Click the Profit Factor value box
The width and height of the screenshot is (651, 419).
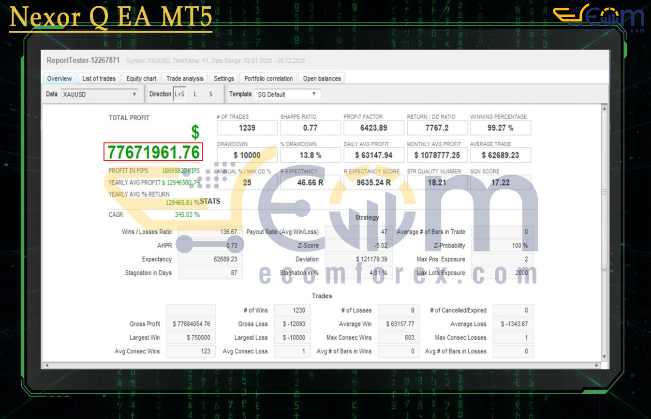pos(372,128)
